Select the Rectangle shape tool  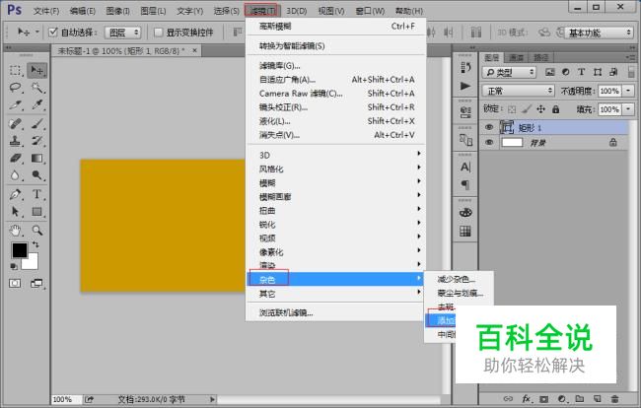[37, 211]
